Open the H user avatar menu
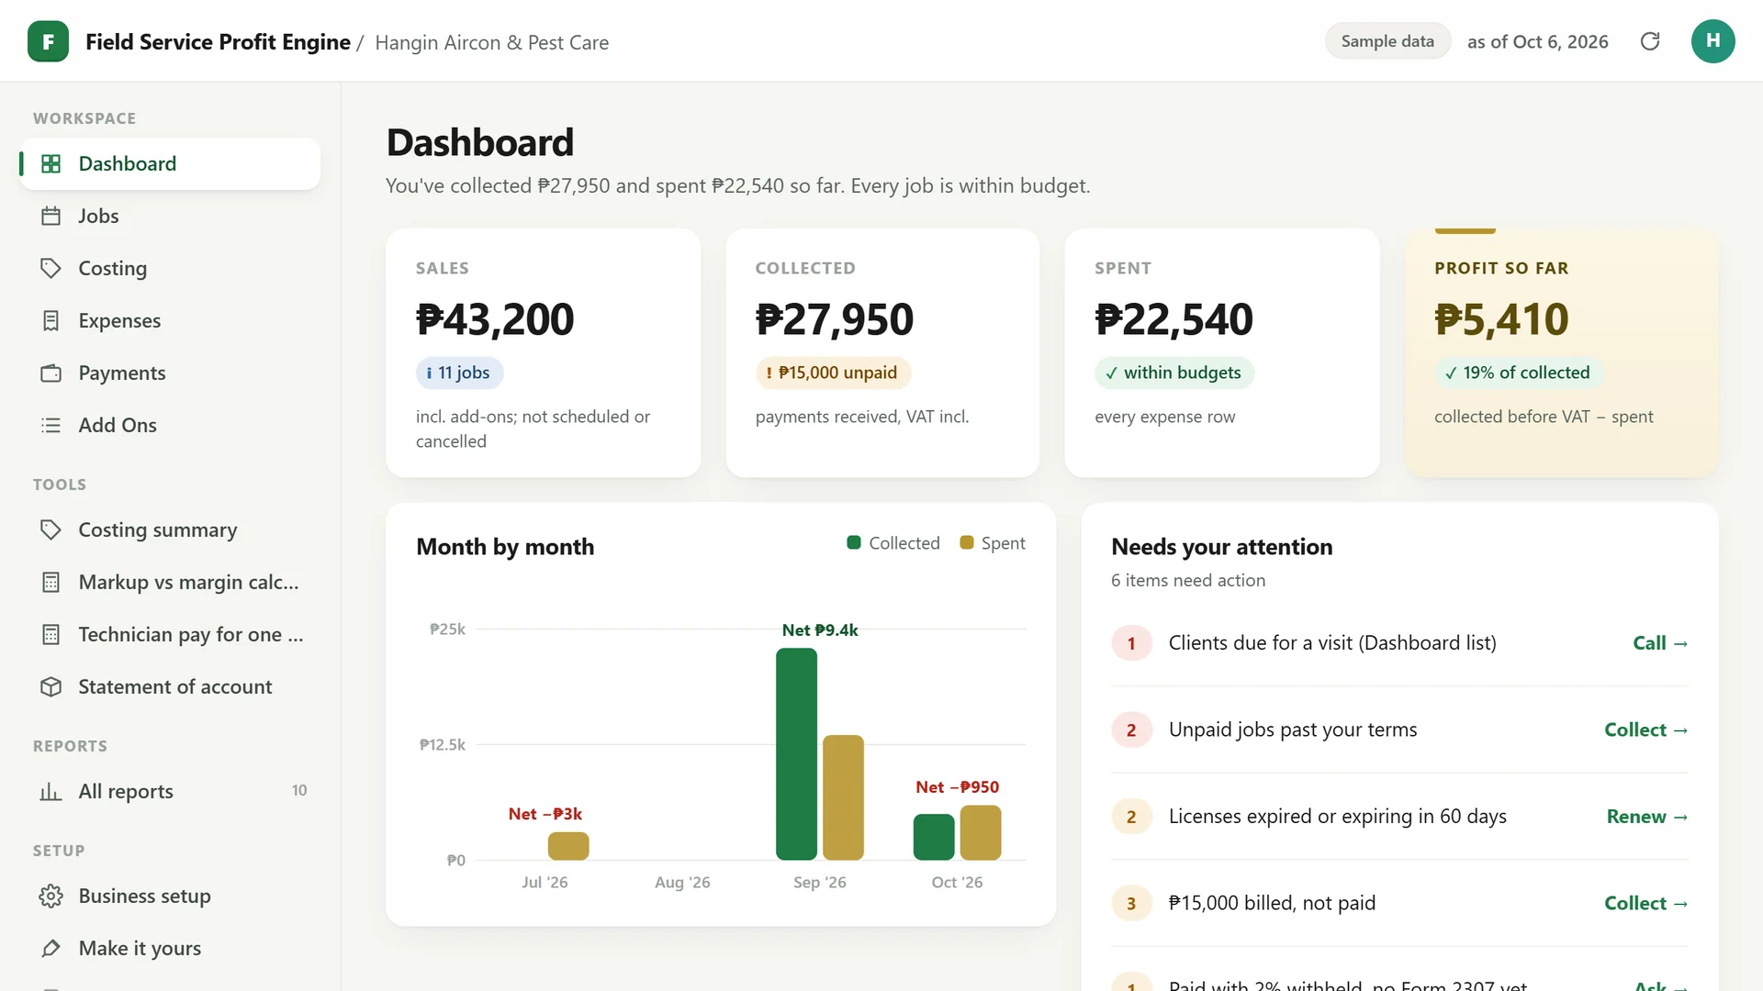 click(1712, 41)
